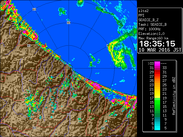Click the 40 km label on the west-southwest ring

[29, 91]
